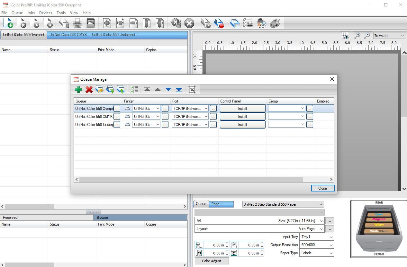Click the color palette icon in main toolbar
This screenshot has height=267, width=407.
tap(275, 23)
